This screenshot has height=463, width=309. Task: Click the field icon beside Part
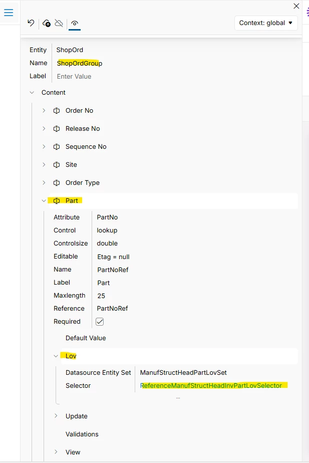click(x=57, y=201)
